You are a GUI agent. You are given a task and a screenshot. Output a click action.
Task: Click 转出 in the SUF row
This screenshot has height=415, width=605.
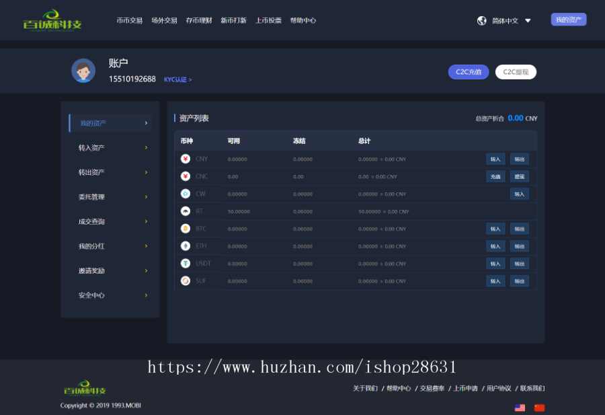coord(520,281)
